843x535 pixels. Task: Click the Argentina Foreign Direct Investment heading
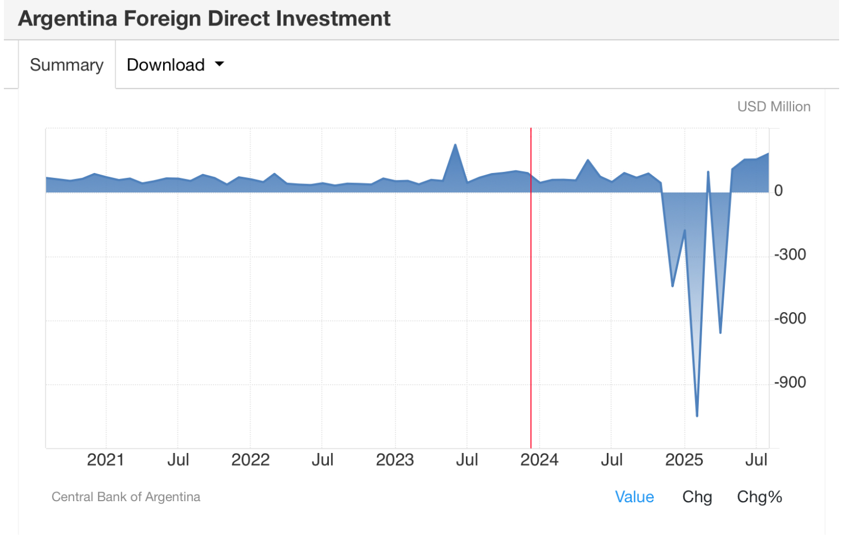coord(204,19)
